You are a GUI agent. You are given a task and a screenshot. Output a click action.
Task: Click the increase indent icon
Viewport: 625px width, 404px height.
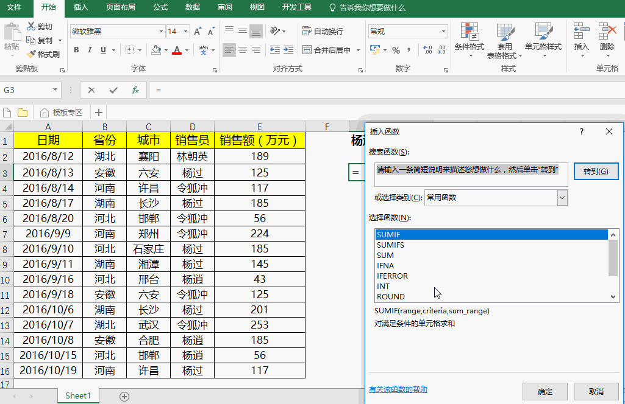tap(290, 50)
